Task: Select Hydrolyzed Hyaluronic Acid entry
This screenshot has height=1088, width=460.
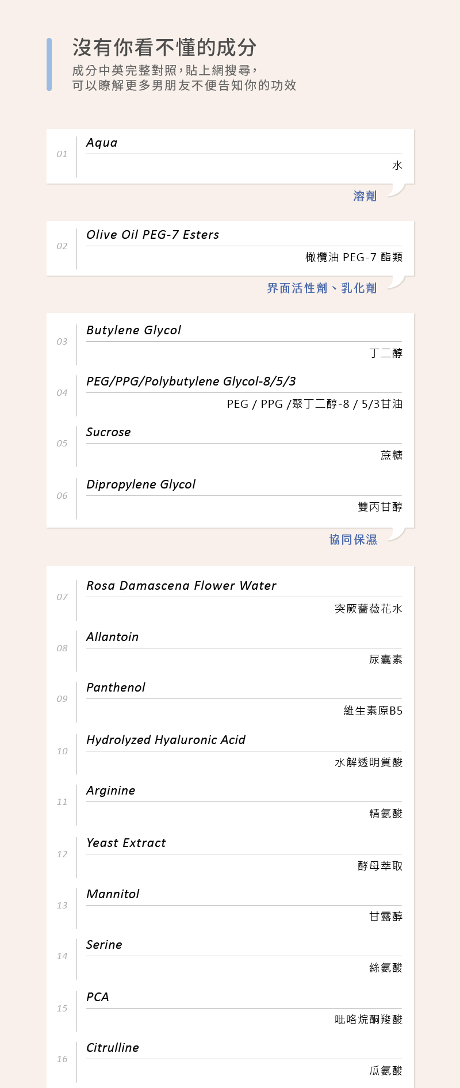Action: tap(166, 740)
